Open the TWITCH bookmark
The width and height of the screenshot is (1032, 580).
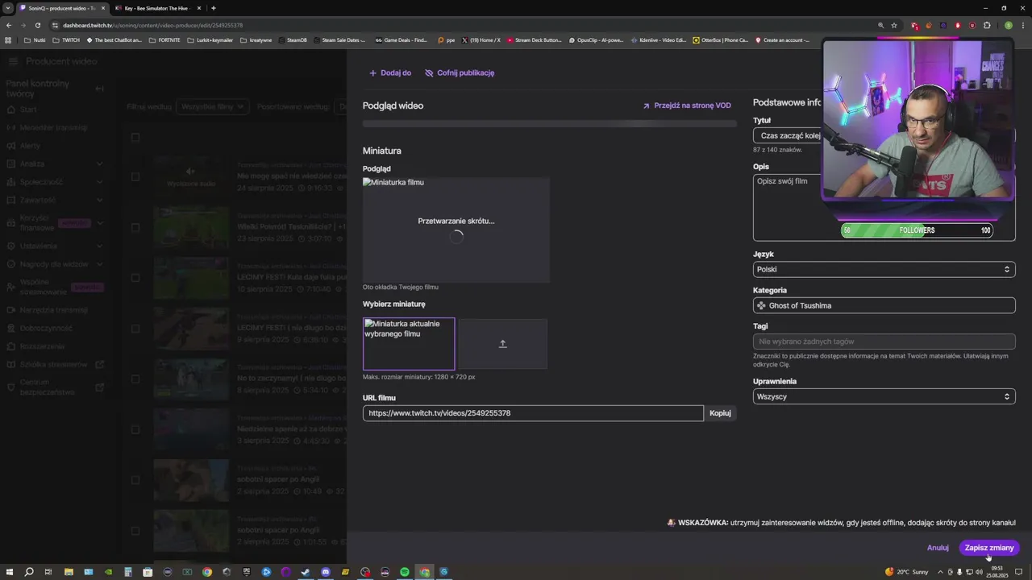[x=67, y=39]
